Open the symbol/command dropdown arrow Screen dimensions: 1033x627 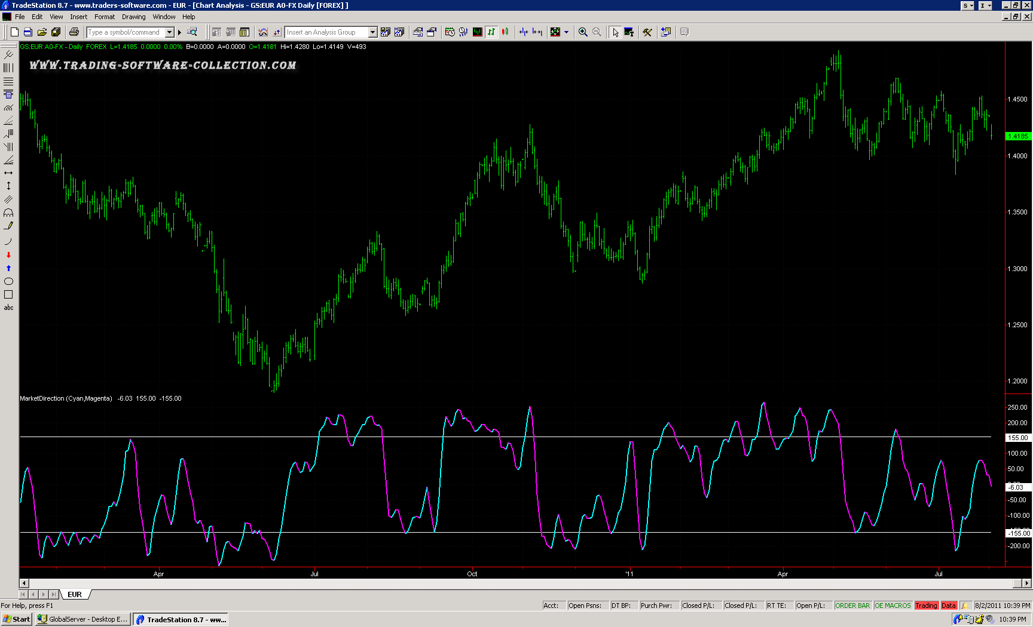170,32
